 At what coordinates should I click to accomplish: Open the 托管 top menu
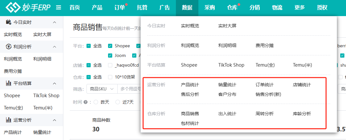[142, 7]
